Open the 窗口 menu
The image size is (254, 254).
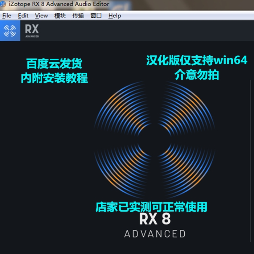[x=96, y=16]
